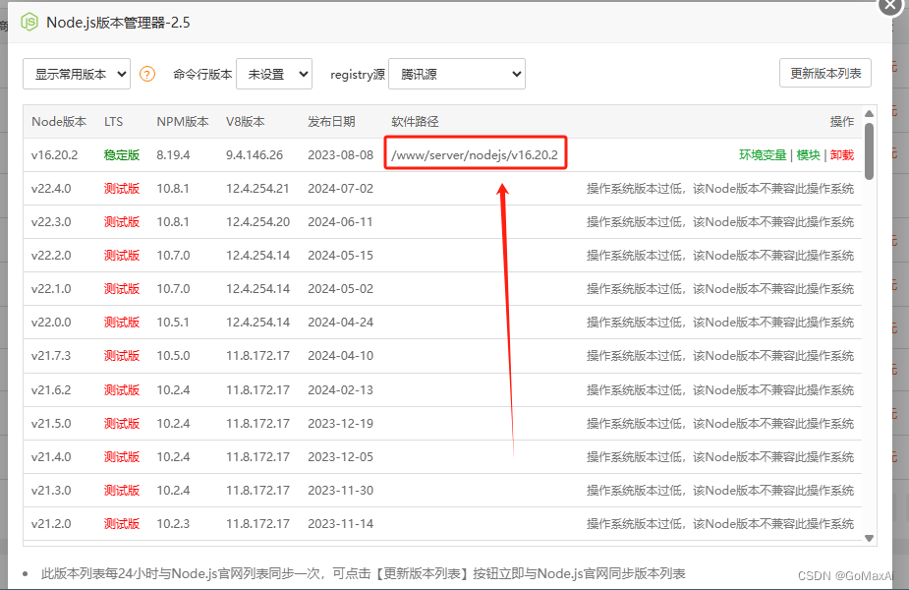Click the 操作 column header
This screenshot has height=590, width=909.
(842, 122)
